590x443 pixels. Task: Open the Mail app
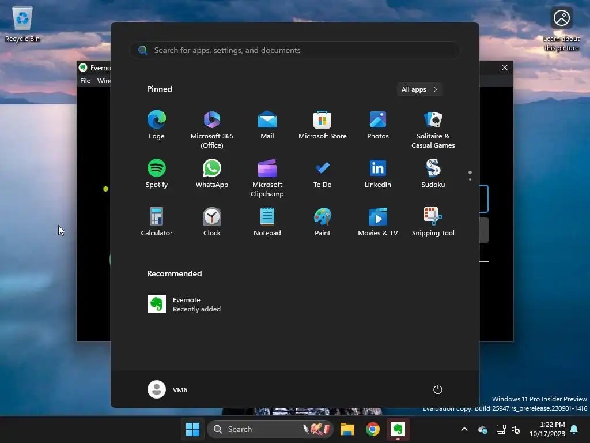tap(267, 125)
